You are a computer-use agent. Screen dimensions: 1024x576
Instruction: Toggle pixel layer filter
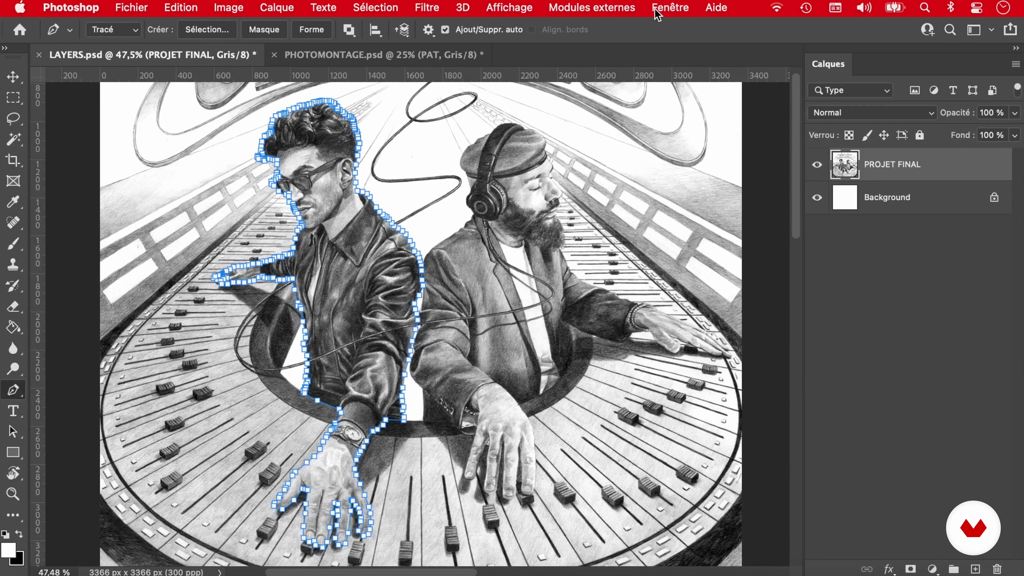coord(915,91)
